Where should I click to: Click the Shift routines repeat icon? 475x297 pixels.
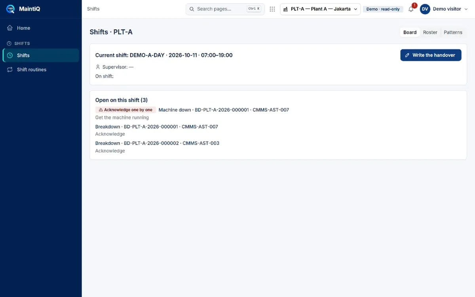click(x=10, y=70)
